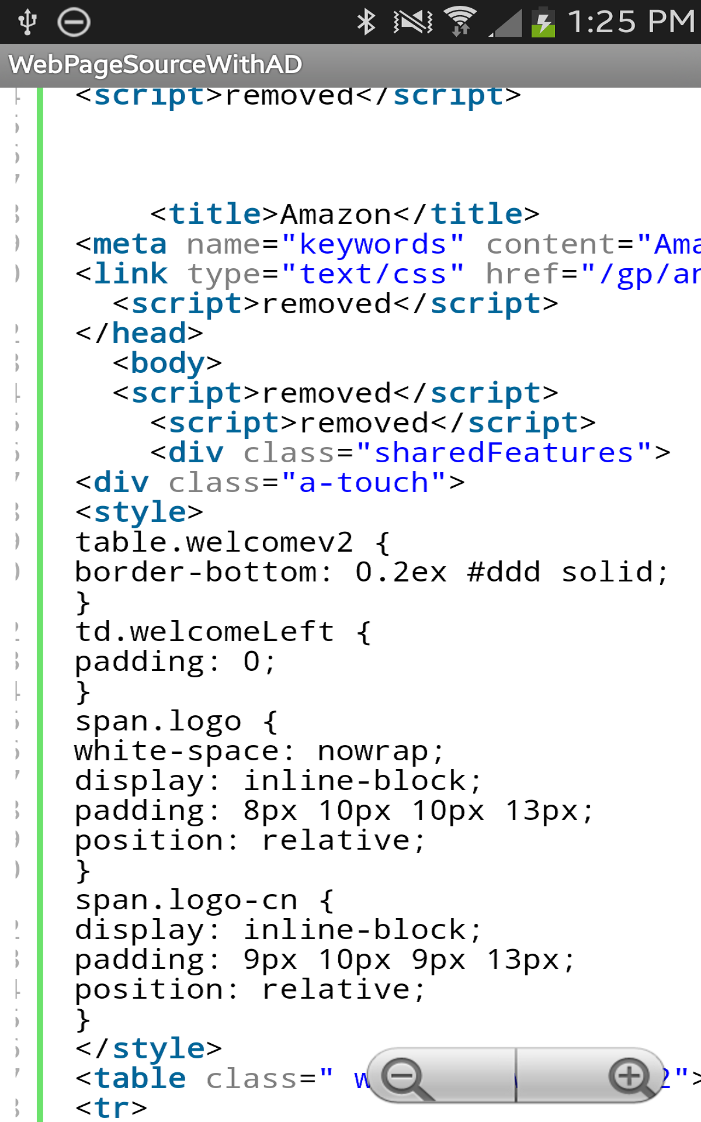Screen dimensions: 701x1122
Task: Tap the Bluetooth icon in status bar
Action: pos(367,22)
